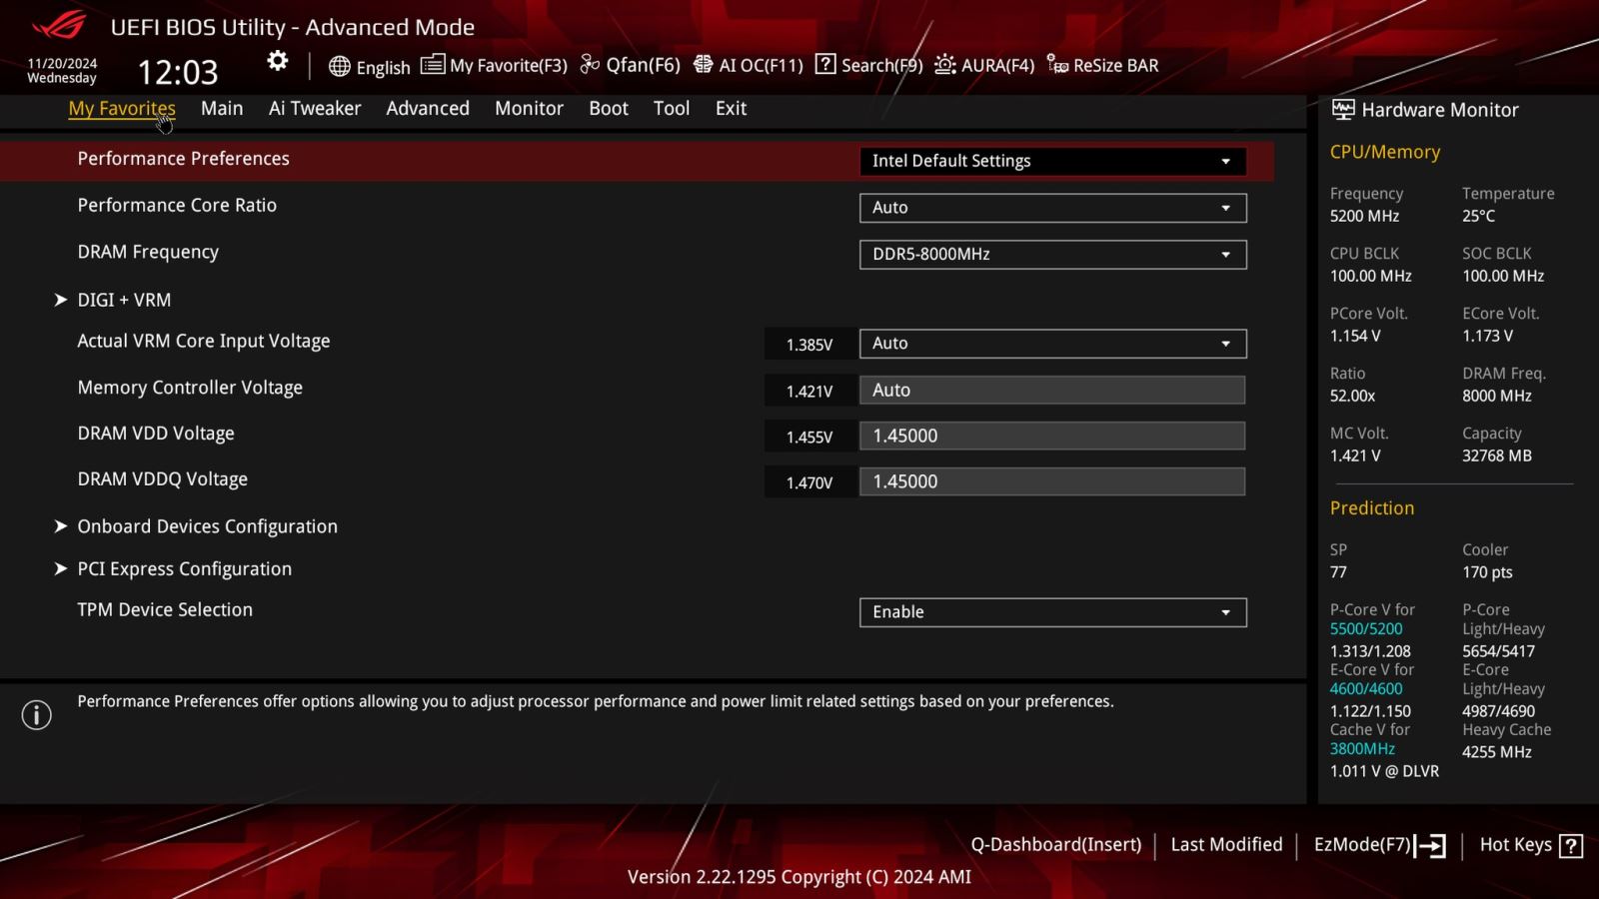The height and width of the screenshot is (899, 1599).
Task: Switch to Main tab
Action: (x=222, y=108)
